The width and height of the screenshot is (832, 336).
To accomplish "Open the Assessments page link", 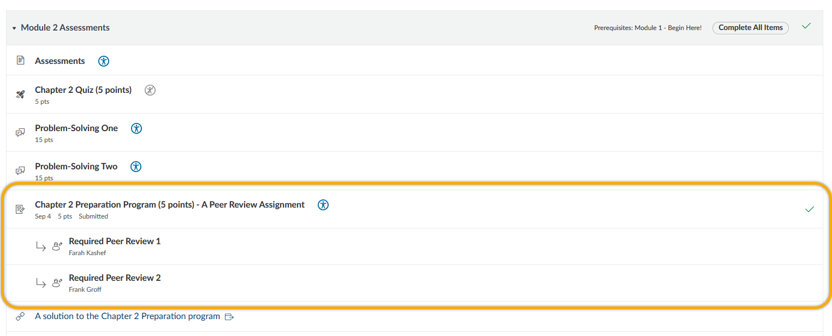I will click(x=60, y=61).
